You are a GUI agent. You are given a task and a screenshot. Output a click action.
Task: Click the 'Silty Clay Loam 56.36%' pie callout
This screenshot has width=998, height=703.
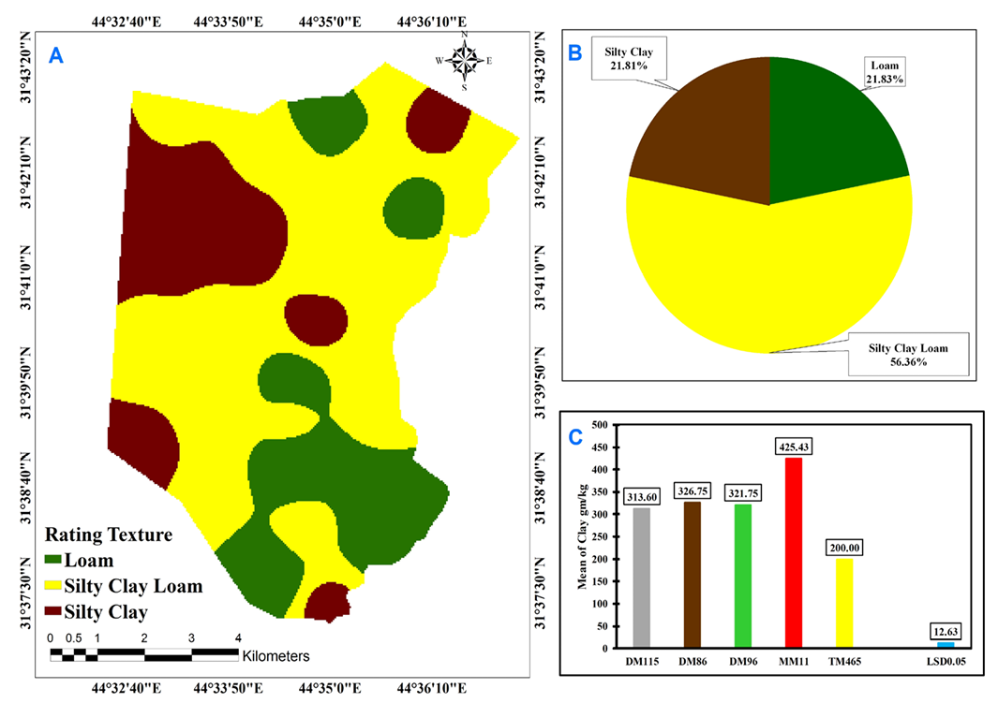click(908, 354)
